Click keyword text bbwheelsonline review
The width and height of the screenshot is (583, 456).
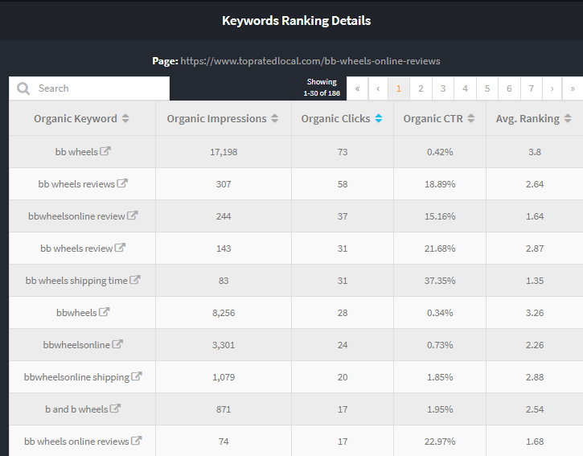[x=76, y=216]
